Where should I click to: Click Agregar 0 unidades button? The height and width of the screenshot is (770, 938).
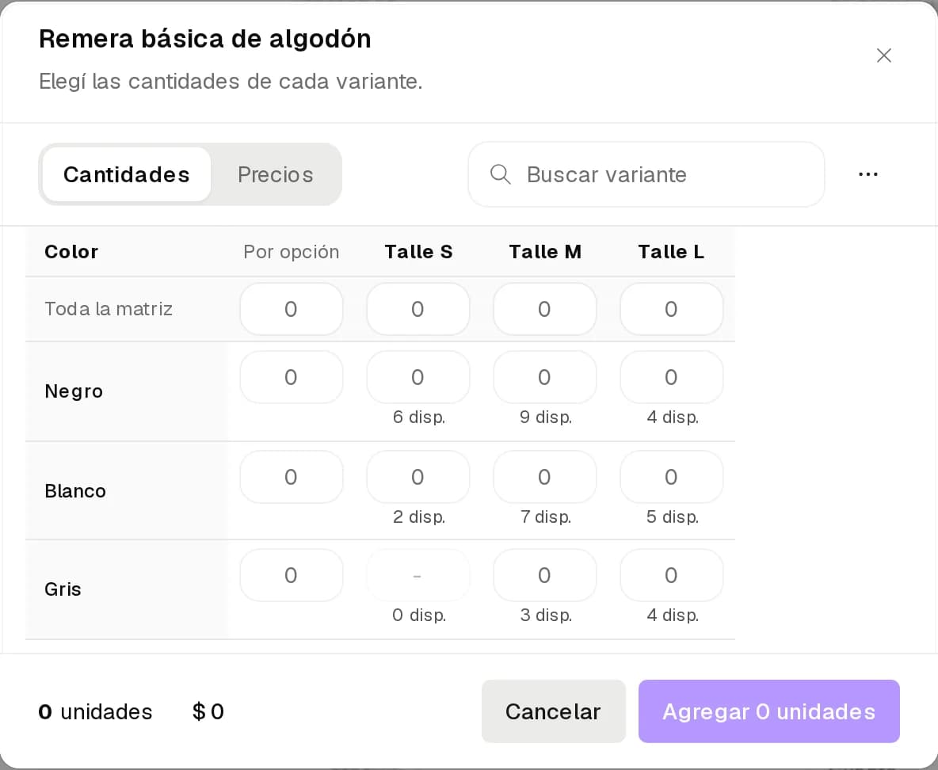[768, 711]
